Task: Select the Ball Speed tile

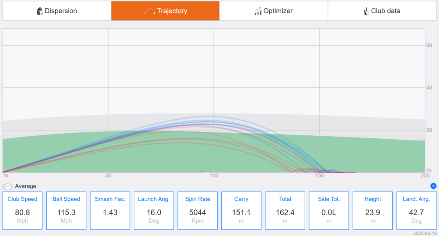Action: (66, 211)
